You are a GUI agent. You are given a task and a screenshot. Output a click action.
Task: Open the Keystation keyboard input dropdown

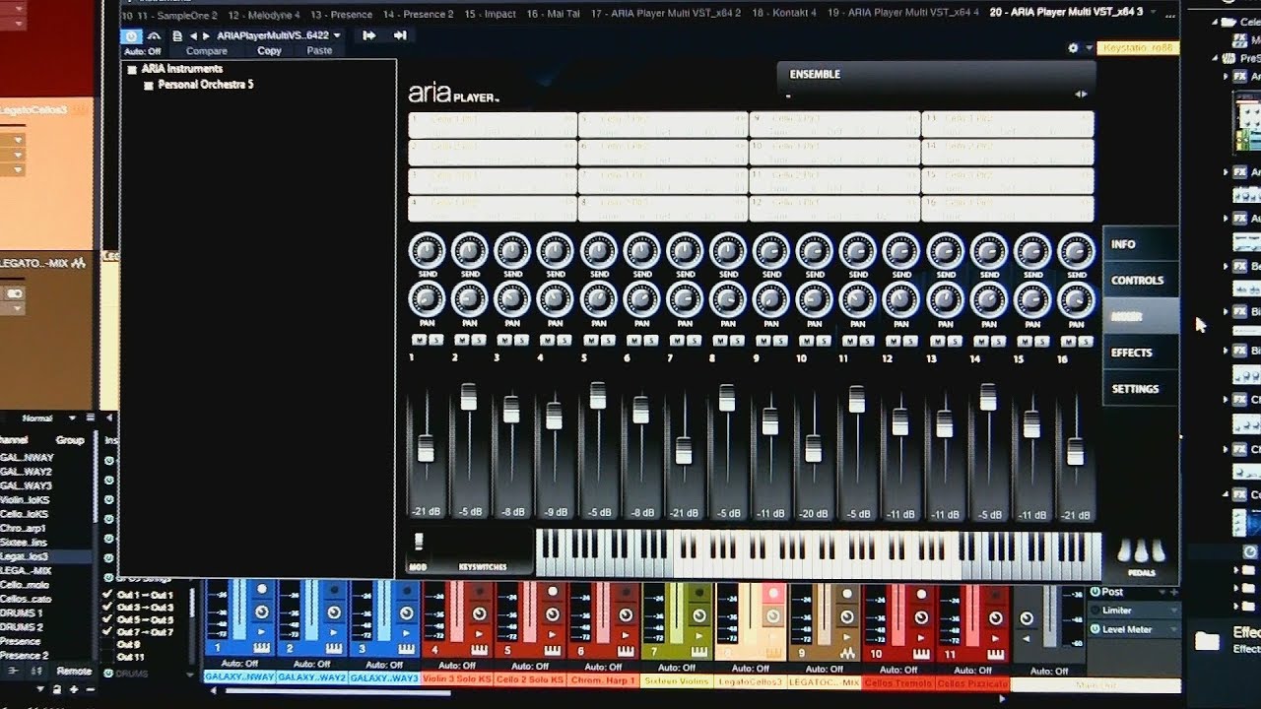click(x=1138, y=47)
